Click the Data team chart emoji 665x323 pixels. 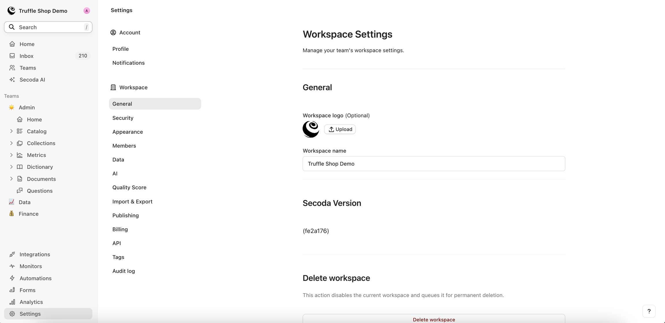[12, 202]
